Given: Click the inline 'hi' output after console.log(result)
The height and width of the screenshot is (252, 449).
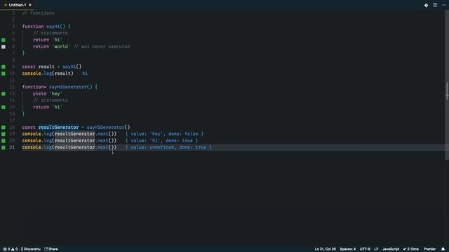Looking at the screenshot, I should click(85, 73).
